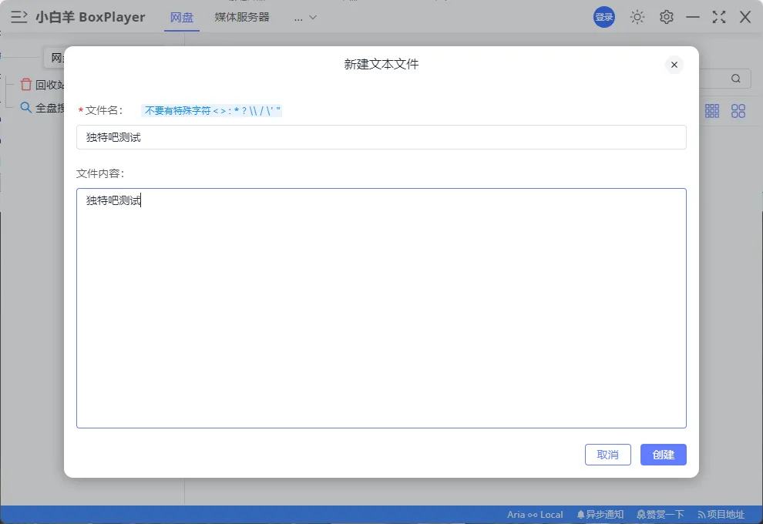Close the 新建文本文件 dialog with X

tap(674, 65)
